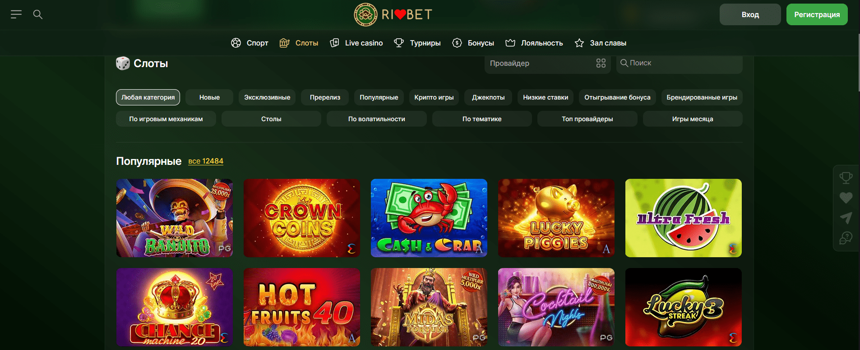Select the Крипто игры category chip
Image resolution: width=860 pixels, height=350 pixels.
point(434,97)
